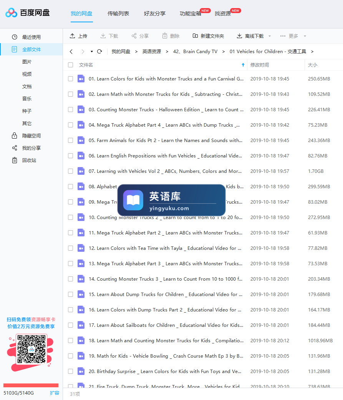
Task: Open file 15. Learn About Dump Trucks for Children
Action: click(x=166, y=295)
